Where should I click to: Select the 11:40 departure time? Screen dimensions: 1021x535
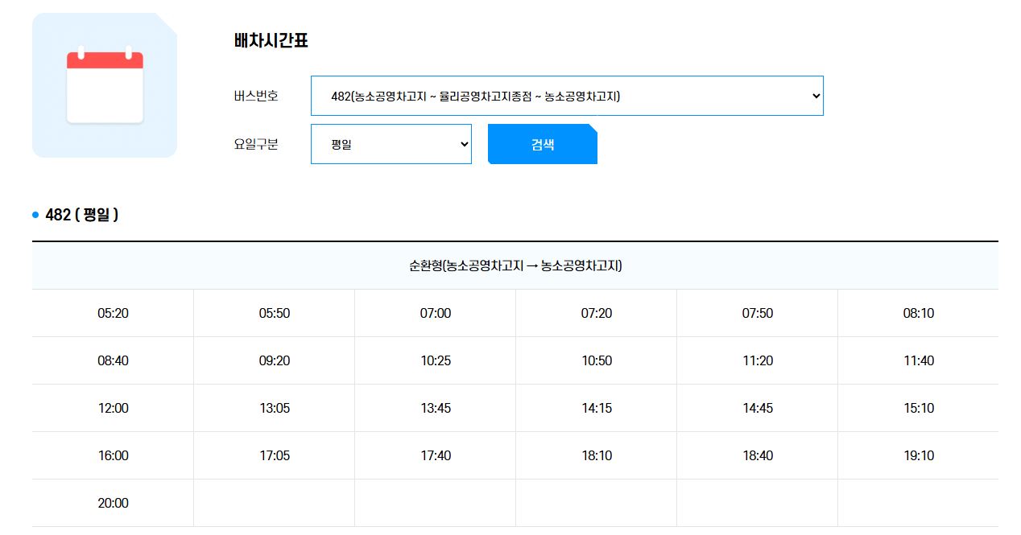(x=918, y=360)
